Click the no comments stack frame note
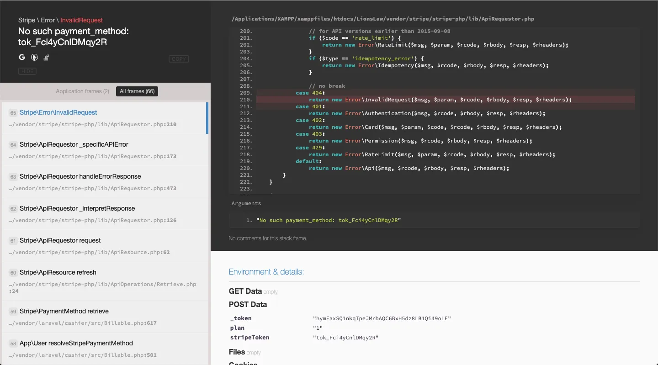Viewport: 658px width, 365px height. click(x=268, y=238)
